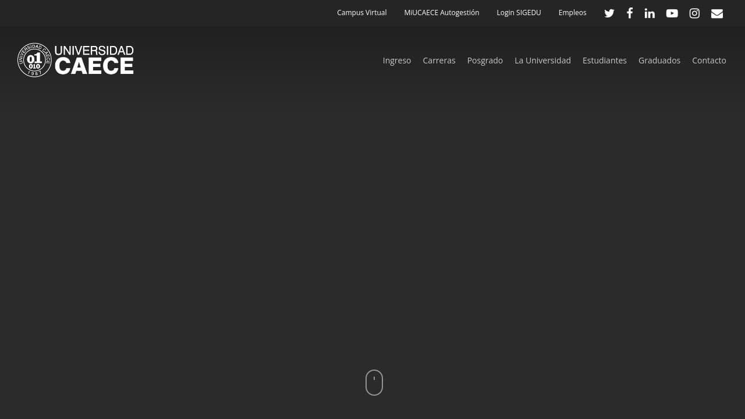Open the Twitter social icon

609,13
